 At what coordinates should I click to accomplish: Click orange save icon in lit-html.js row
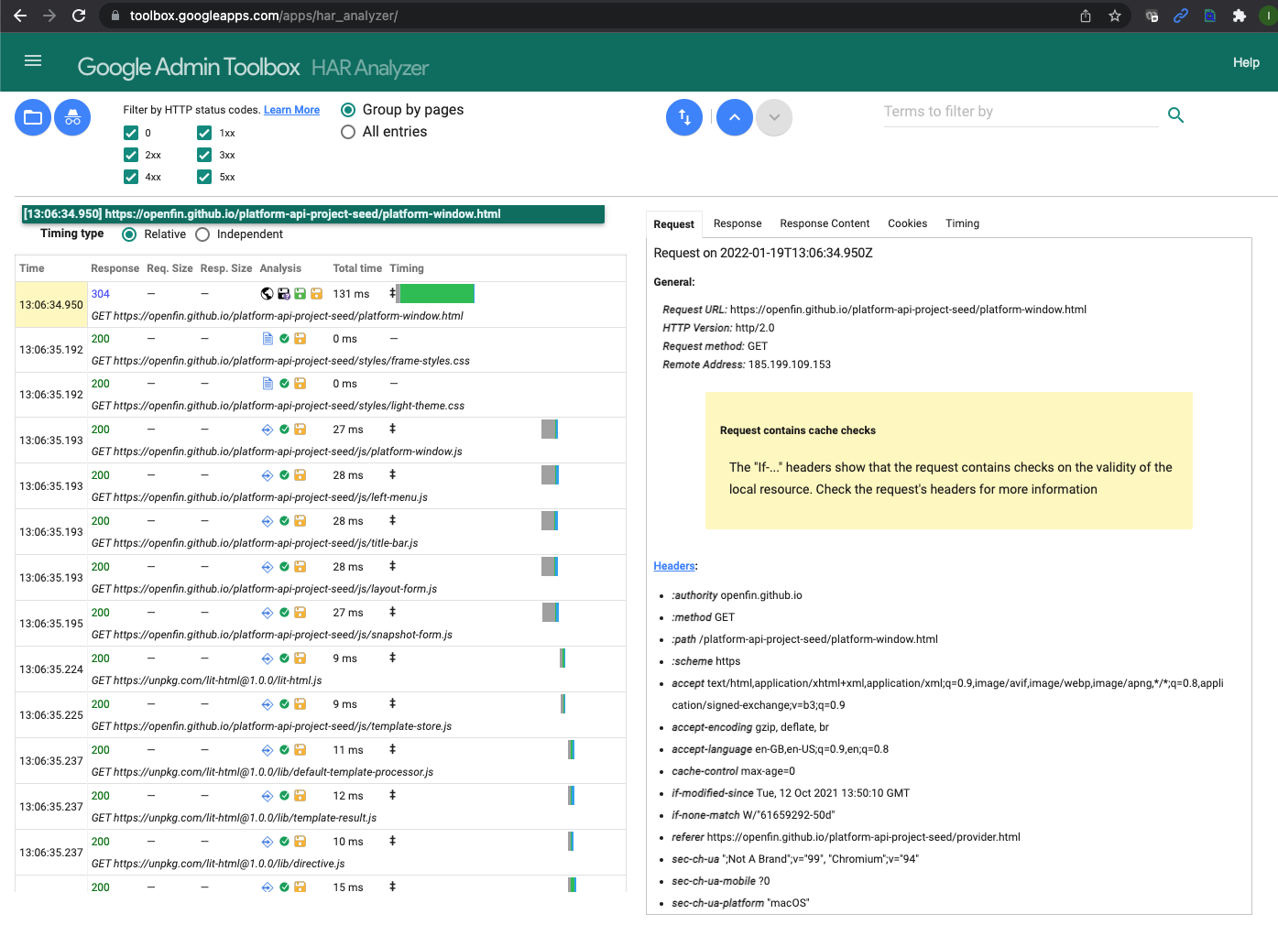coord(300,658)
